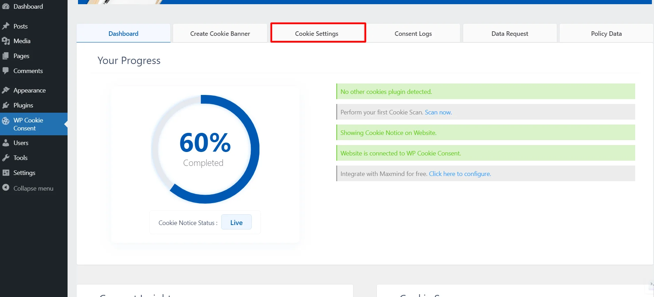Click the Settings sliders icon in sidebar
Screen dimensions: 654x297
(6, 173)
